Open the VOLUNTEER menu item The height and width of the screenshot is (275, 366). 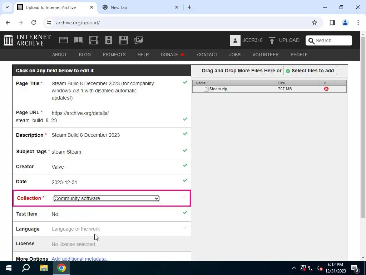pyautogui.click(x=266, y=55)
